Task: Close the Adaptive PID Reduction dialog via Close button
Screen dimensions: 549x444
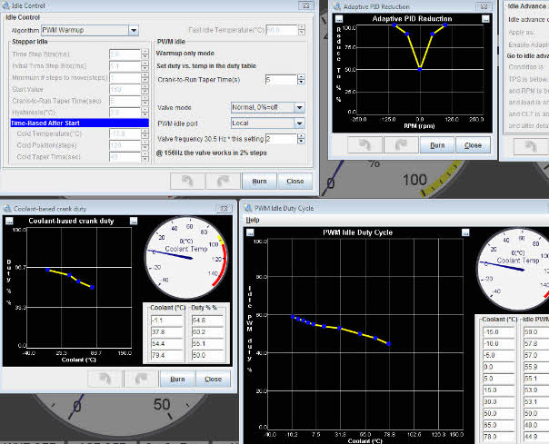Action: [x=473, y=145]
